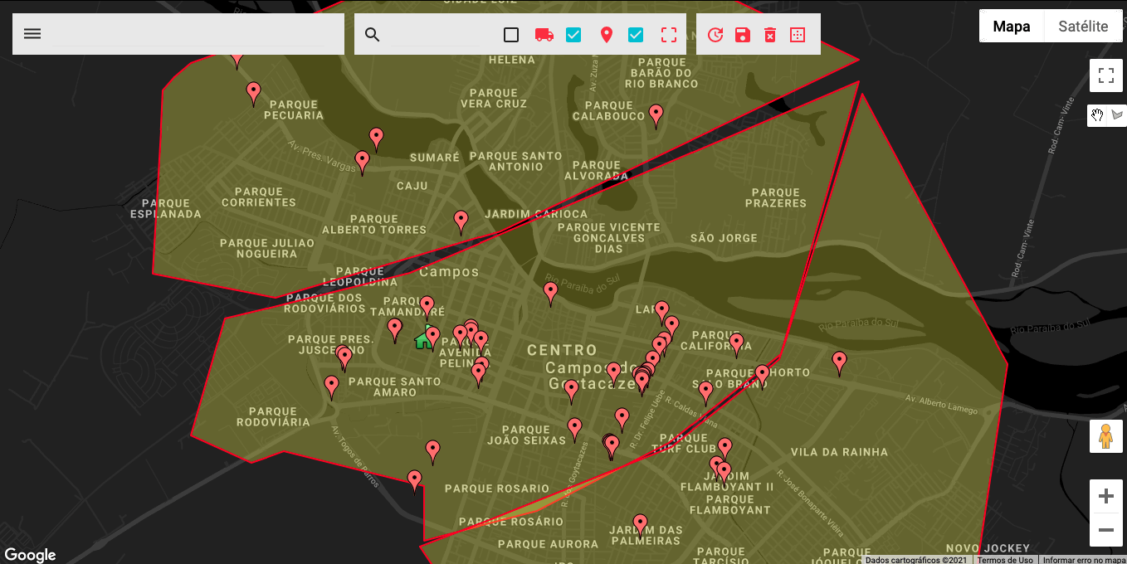The height and width of the screenshot is (564, 1127).
Task: Click the green home marker on map
Action: (x=423, y=339)
